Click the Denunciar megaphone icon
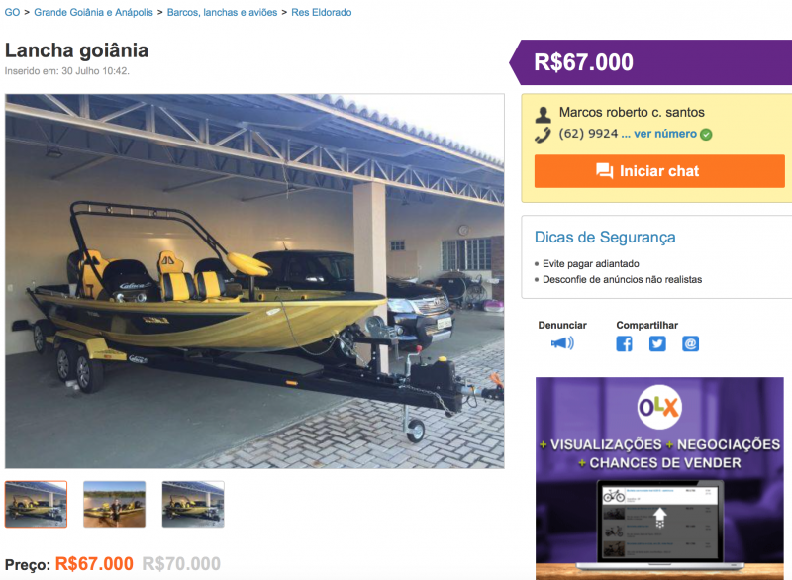Screen dimensions: 792x580 coord(562,343)
